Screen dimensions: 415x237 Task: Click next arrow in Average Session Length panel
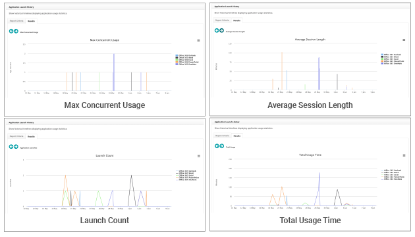(x=222, y=31)
